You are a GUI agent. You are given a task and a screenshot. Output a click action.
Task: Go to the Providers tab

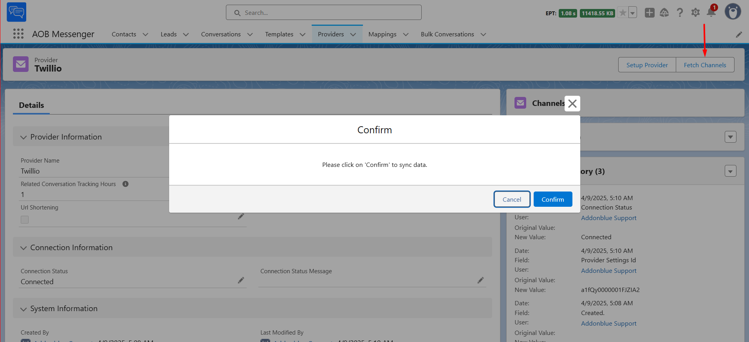330,34
